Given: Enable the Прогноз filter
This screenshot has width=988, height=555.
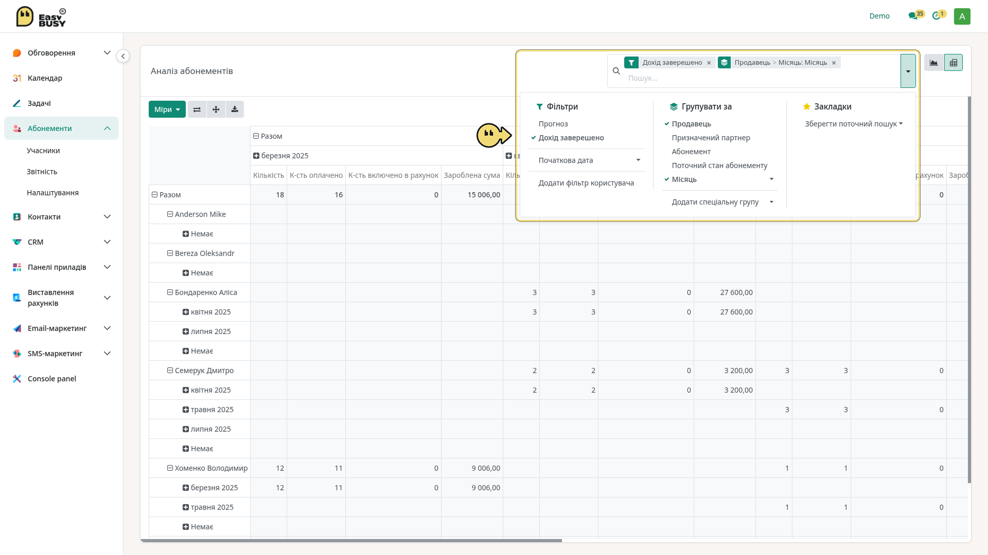Looking at the screenshot, I should (553, 124).
